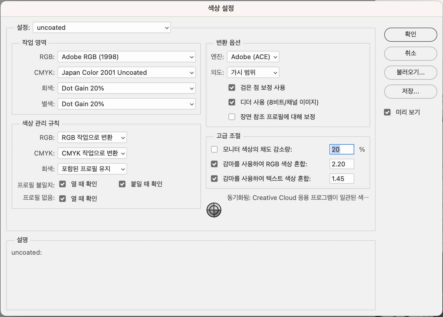Open CMYK Japan Color 2001 Uncoated dropdown

[x=127, y=73]
